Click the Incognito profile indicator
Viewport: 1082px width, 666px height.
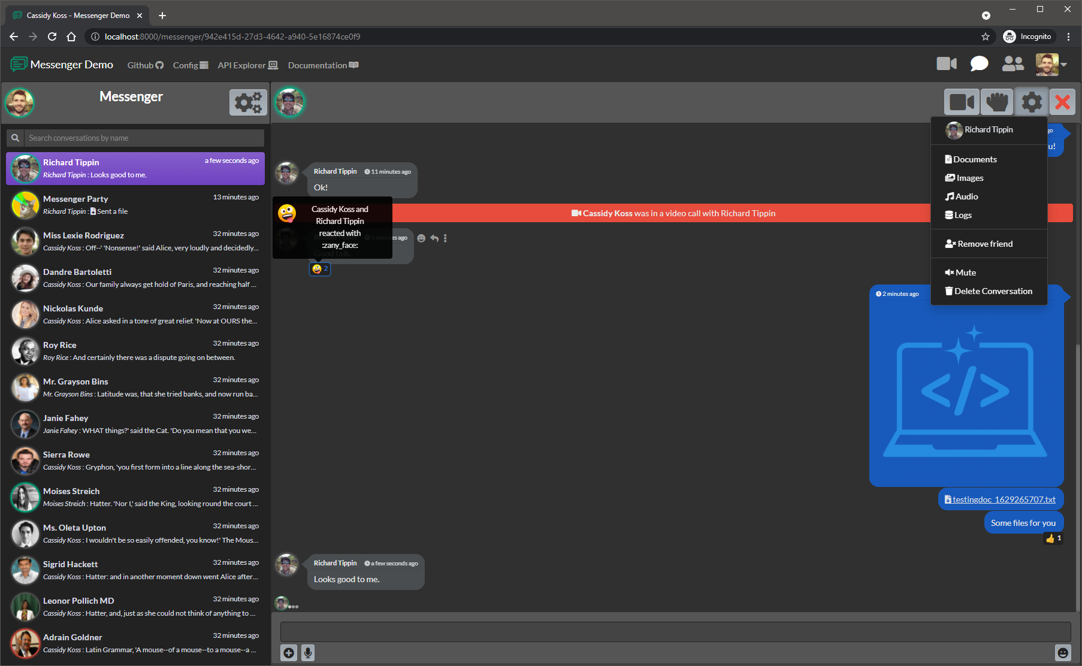[1029, 37]
